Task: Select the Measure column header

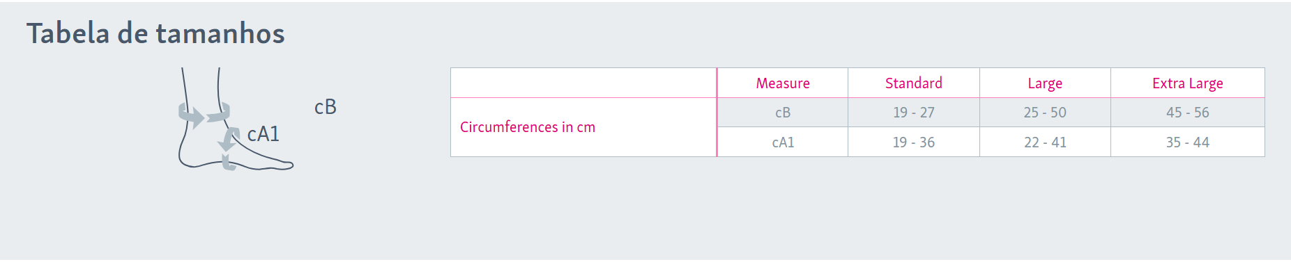Action: click(783, 83)
